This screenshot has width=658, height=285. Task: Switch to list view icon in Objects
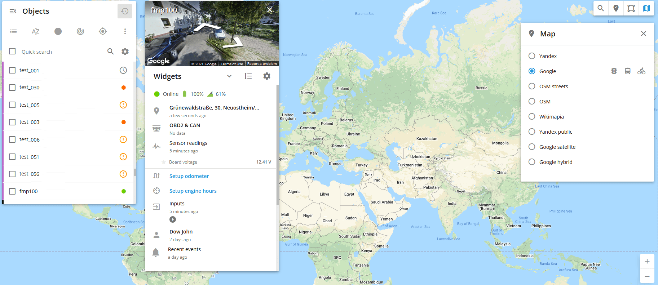click(x=13, y=31)
